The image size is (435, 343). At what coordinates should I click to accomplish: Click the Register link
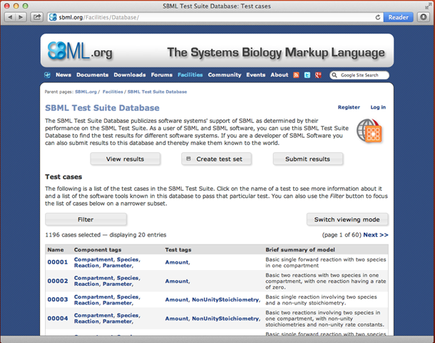coord(349,107)
